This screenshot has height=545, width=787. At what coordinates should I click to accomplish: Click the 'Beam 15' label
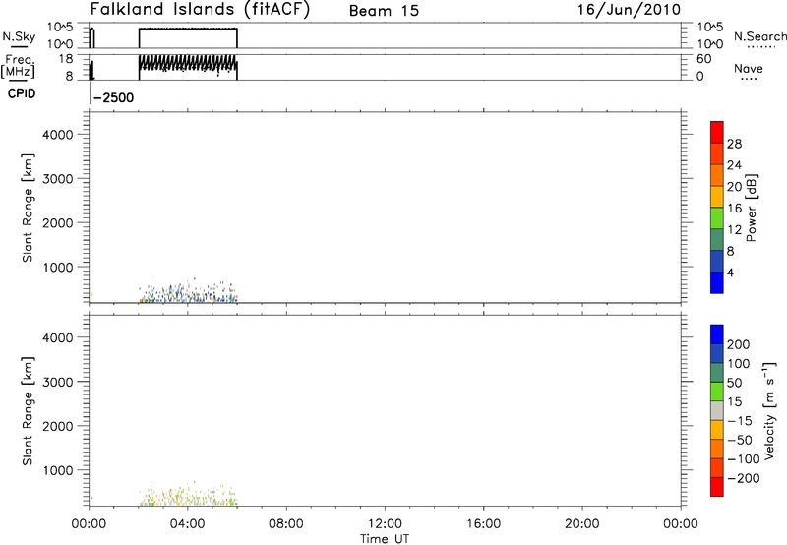(384, 11)
